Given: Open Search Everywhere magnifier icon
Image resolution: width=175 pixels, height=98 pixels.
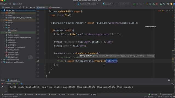Looking at the screenshot, I should 168,4.
